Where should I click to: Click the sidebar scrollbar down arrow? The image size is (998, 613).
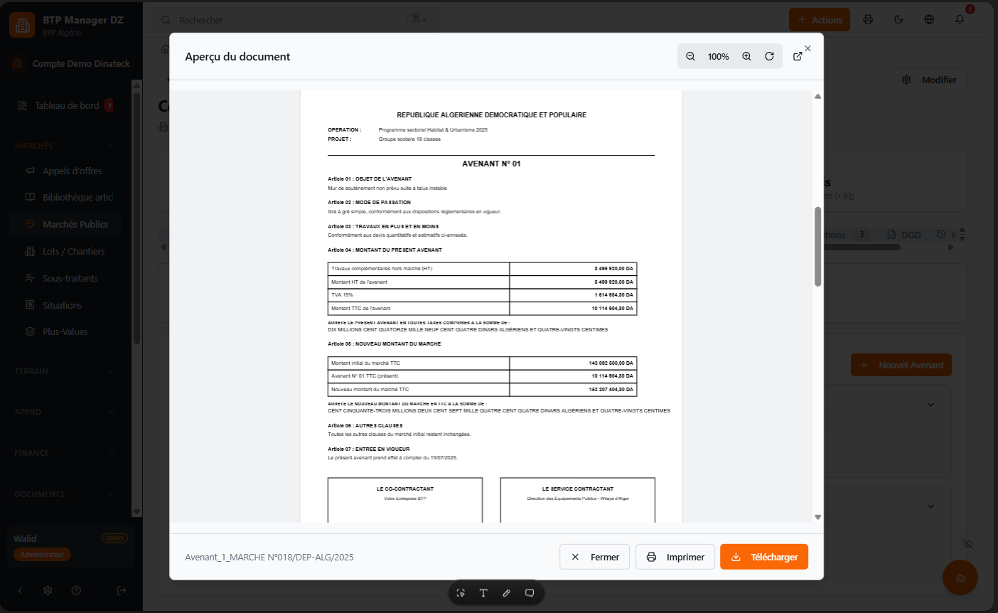click(137, 511)
